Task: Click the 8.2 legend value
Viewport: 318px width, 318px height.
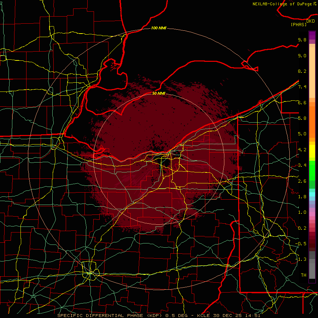Action: pyautogui.click(x=302, y=71)
